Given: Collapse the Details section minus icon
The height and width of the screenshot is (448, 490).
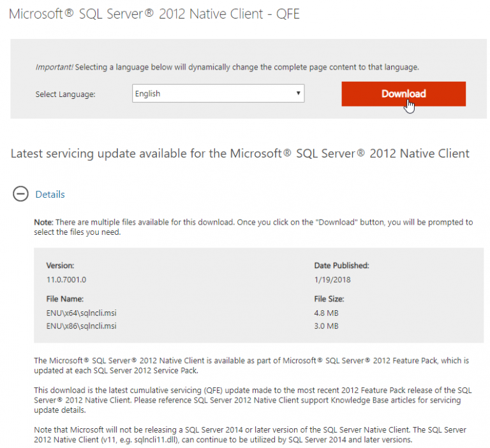Looking at the screenshot, I should (20, 194).
